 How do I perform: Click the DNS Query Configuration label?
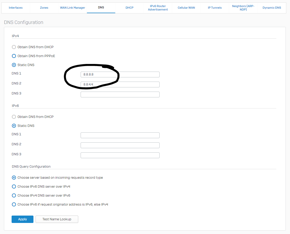(31, 167)
